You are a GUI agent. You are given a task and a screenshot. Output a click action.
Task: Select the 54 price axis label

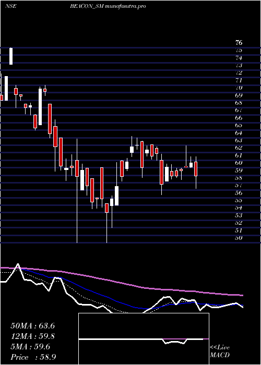[239, 208]
